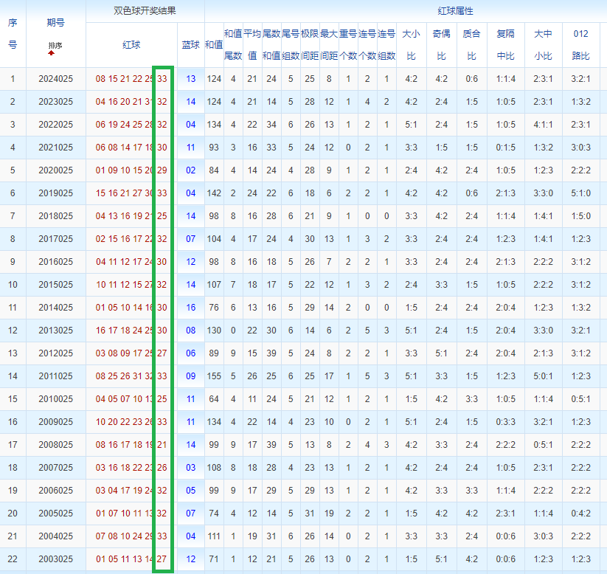
Task: Select the 红球 column header
Action: coord(131,45)
